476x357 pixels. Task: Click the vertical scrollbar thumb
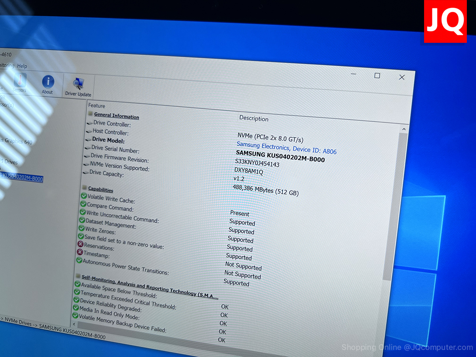click(x=395, y=206)
